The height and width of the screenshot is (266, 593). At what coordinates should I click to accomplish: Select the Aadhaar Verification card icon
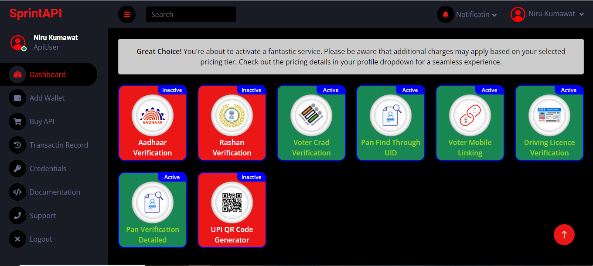coord(153,115)
